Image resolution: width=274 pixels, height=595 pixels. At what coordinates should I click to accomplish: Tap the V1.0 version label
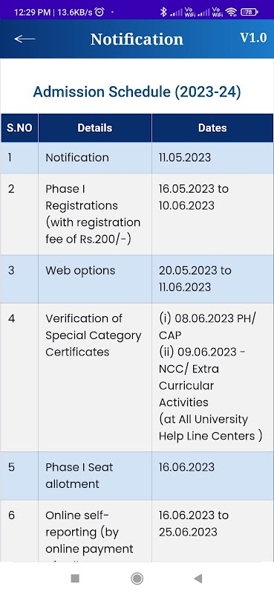point(253,38)
